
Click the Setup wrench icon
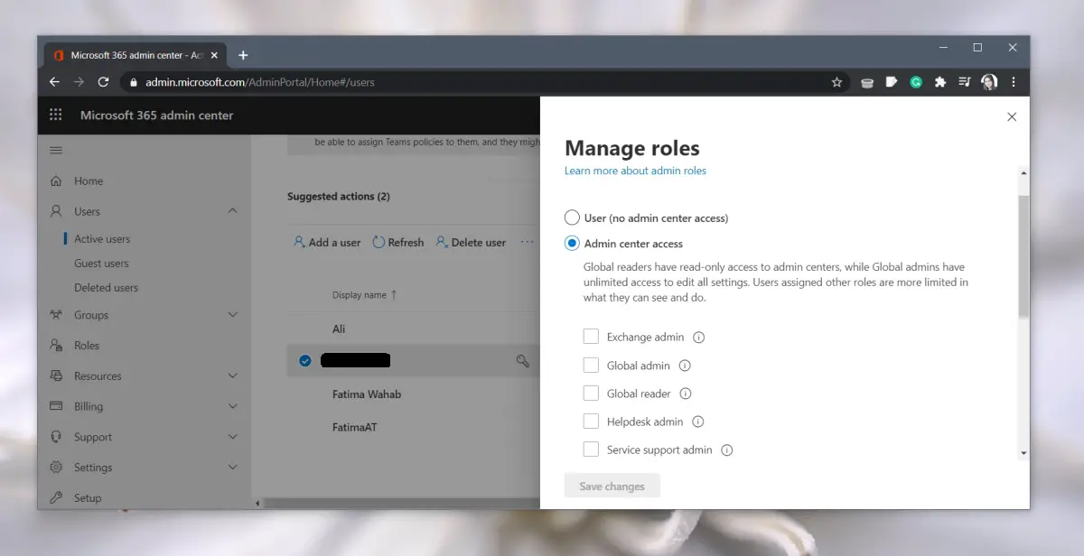click(56, 497)
